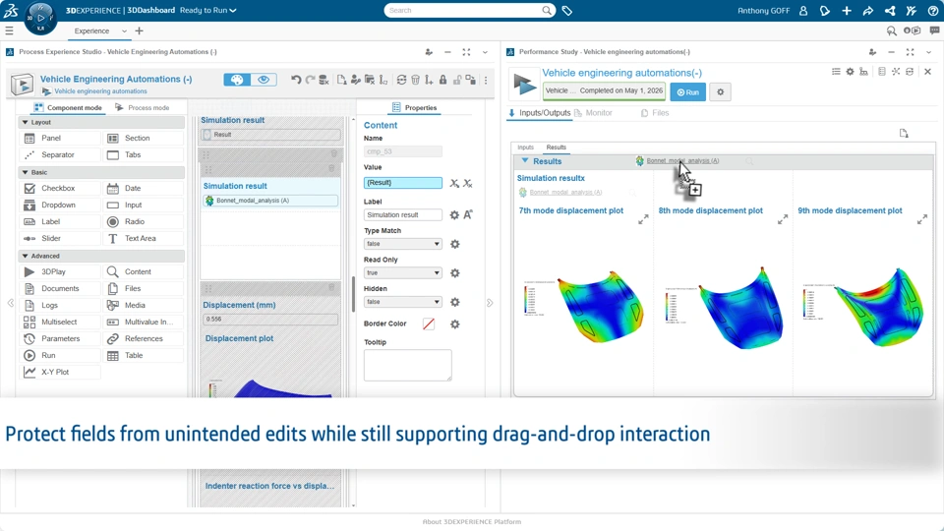Screen dimensions: 944x531
Task: Open settings gear next to Read Only
Action: [455, 272]
